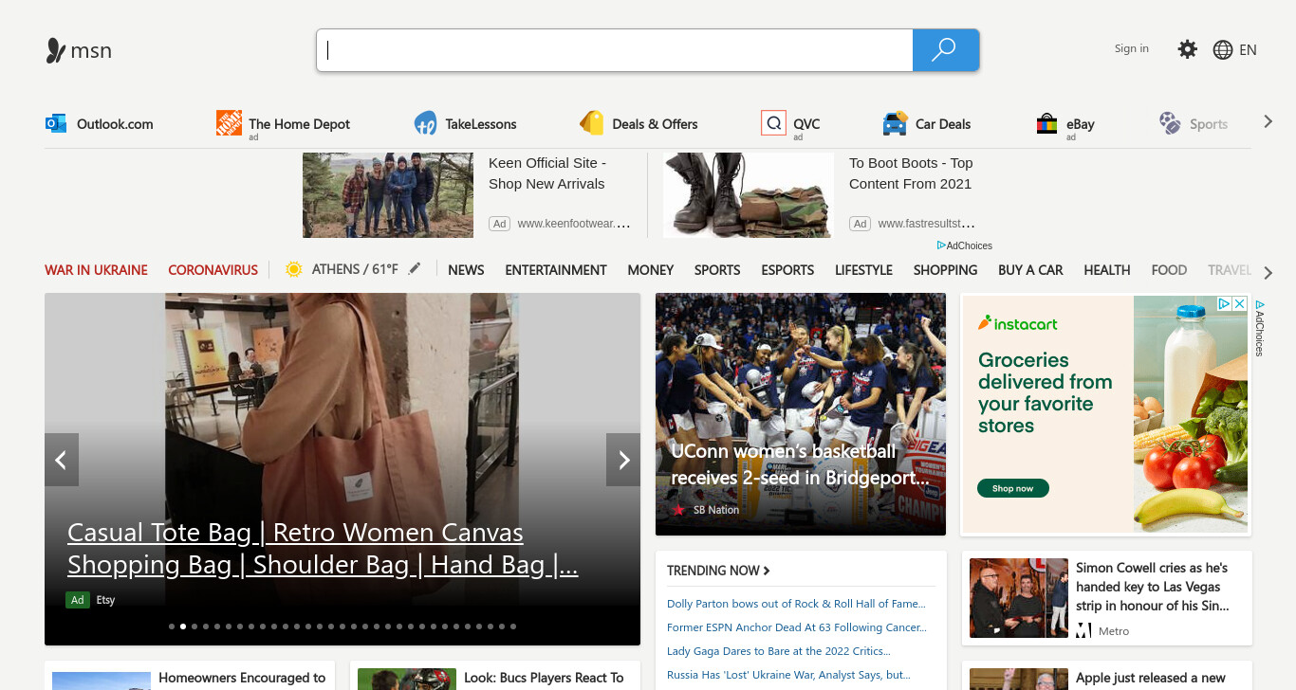Select the BUY A CAR menu item

click(x=1030, y=270)
